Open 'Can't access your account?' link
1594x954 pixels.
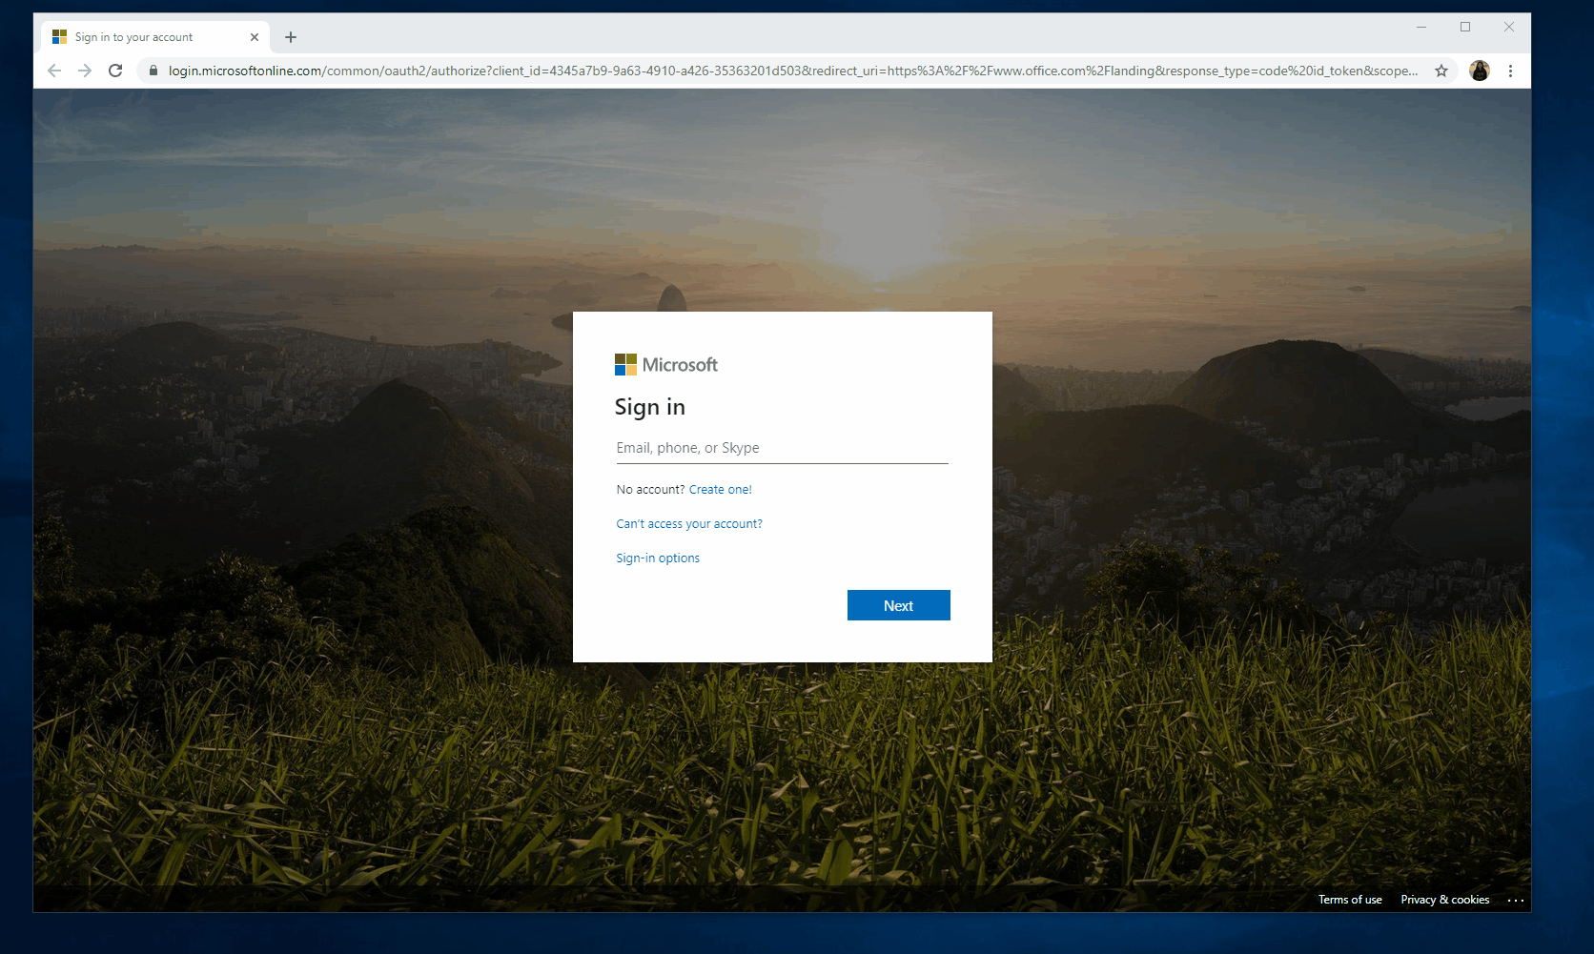(689, 524)
